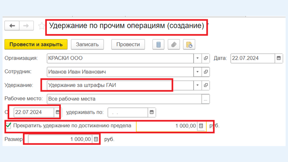
Task: Open the Рабочее место selection ellipsis button
Action: tap(206, 99)
